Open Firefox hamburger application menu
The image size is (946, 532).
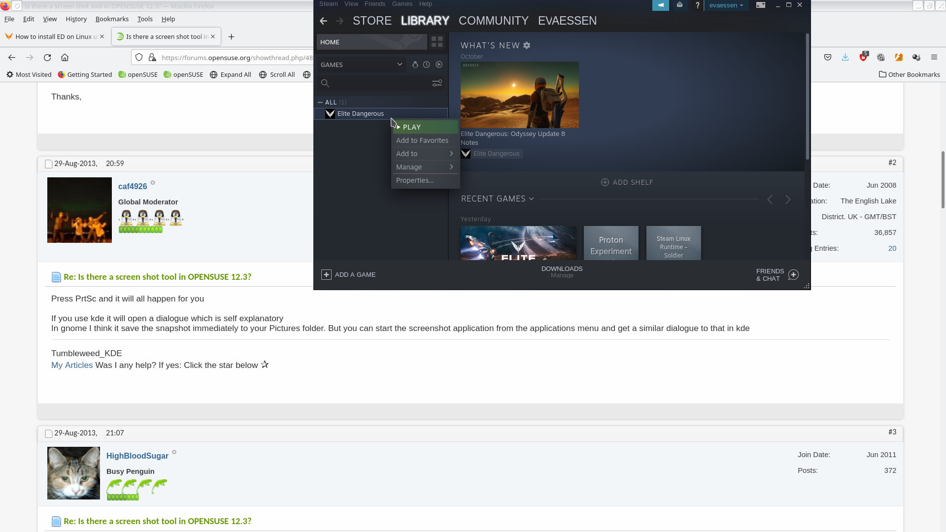[934, 58]
